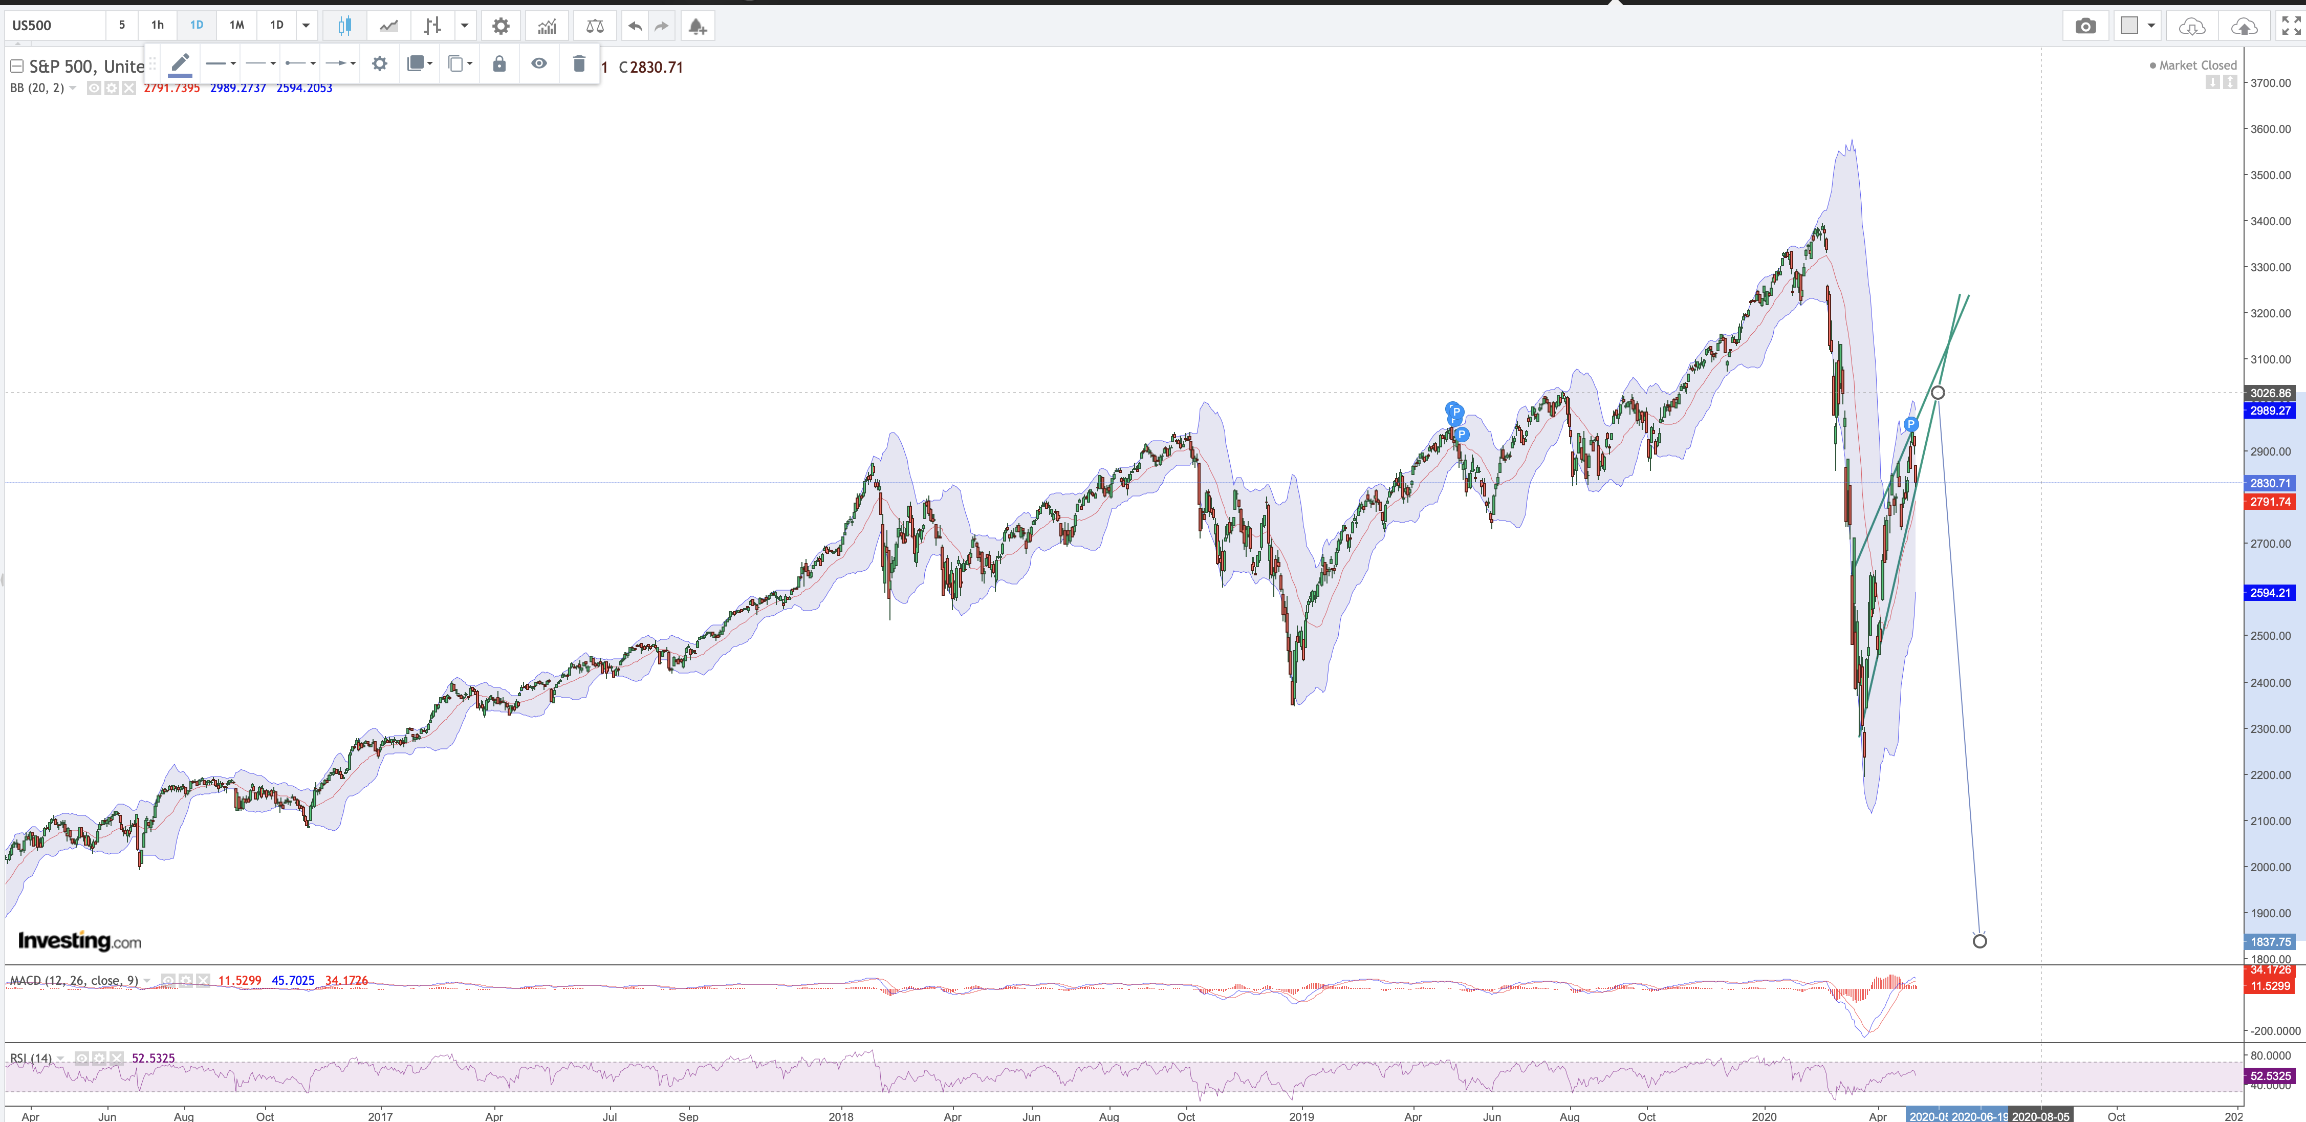Take a chart snapshot with camera icon
The image size is (2306, 1122).
pyautogui.click(x=2085, y=26)
